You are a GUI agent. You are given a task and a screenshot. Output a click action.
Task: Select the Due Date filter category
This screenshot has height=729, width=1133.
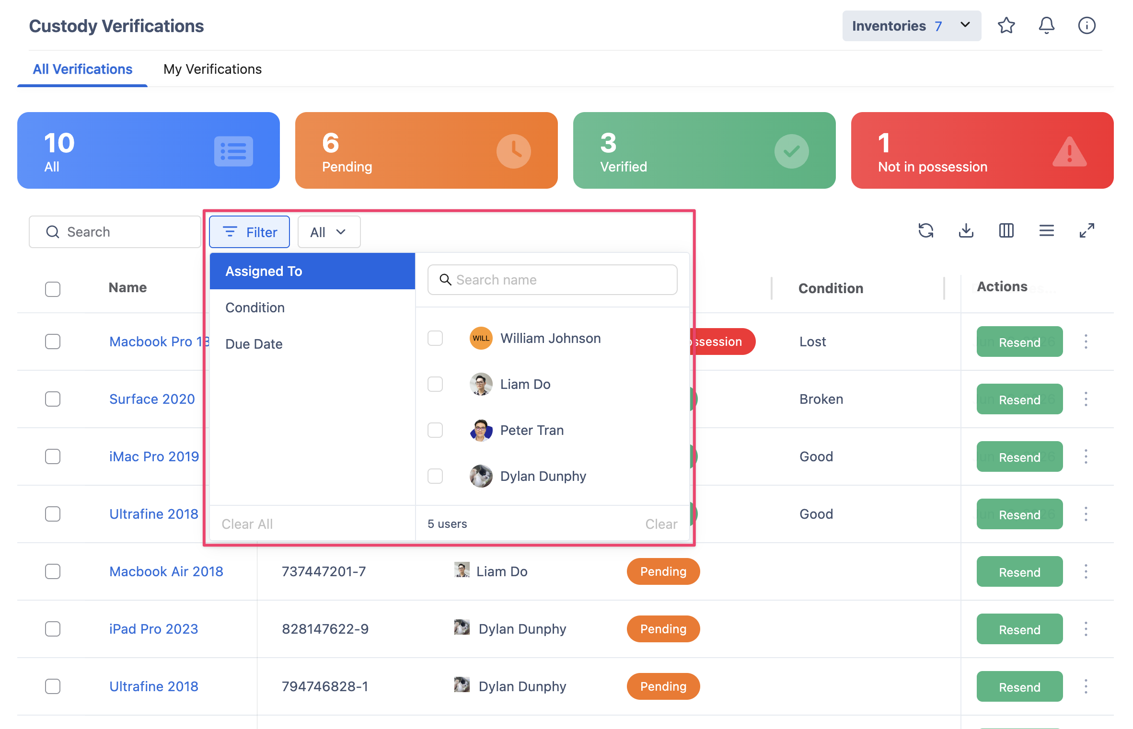point(312,344)
